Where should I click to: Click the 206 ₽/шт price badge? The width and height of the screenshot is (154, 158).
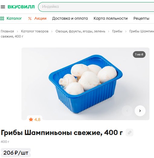tap(16, 153)
